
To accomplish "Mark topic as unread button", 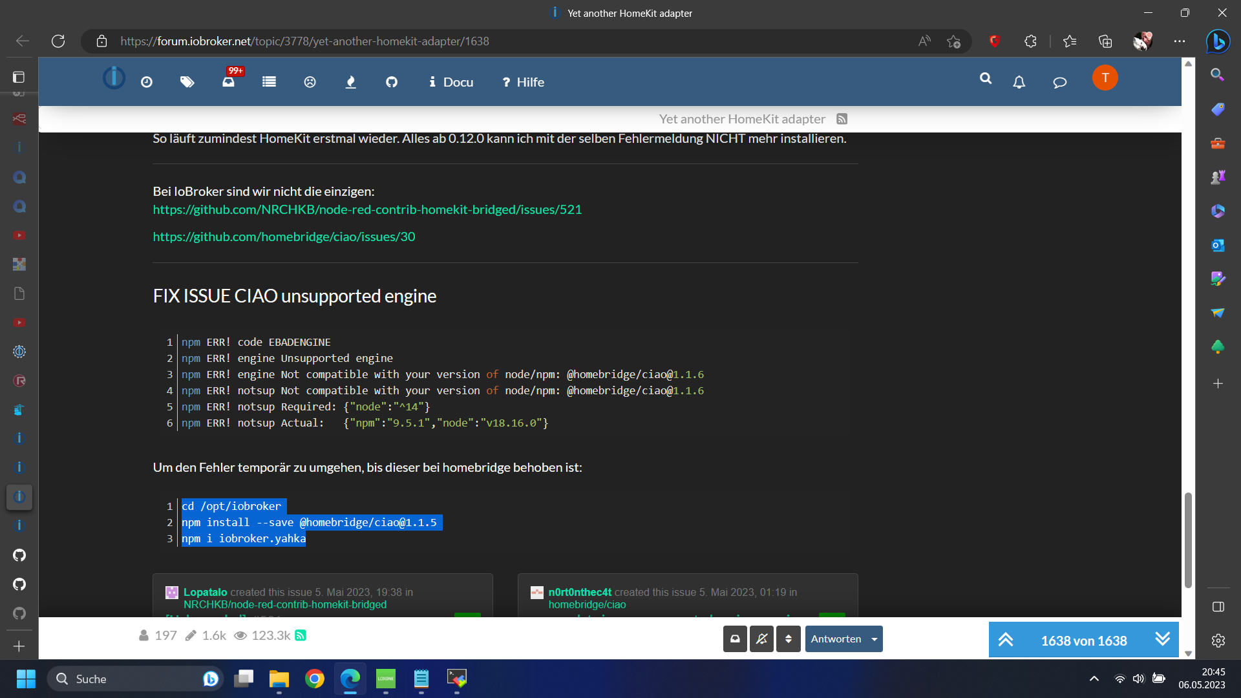I will point(735,639).
